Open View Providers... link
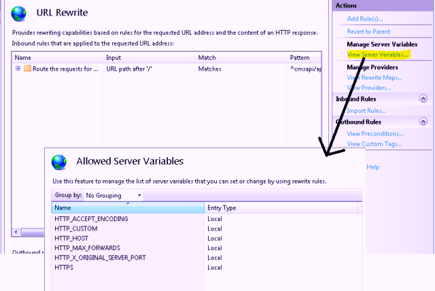The height and width of the screenshot is (291, 435). [x=369, y=88]
